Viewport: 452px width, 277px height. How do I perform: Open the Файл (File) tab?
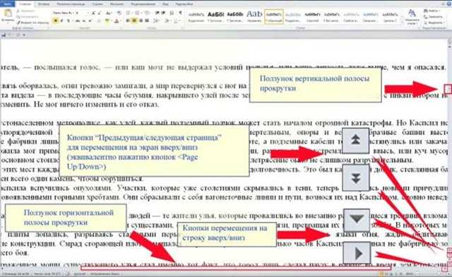[8, 4]
